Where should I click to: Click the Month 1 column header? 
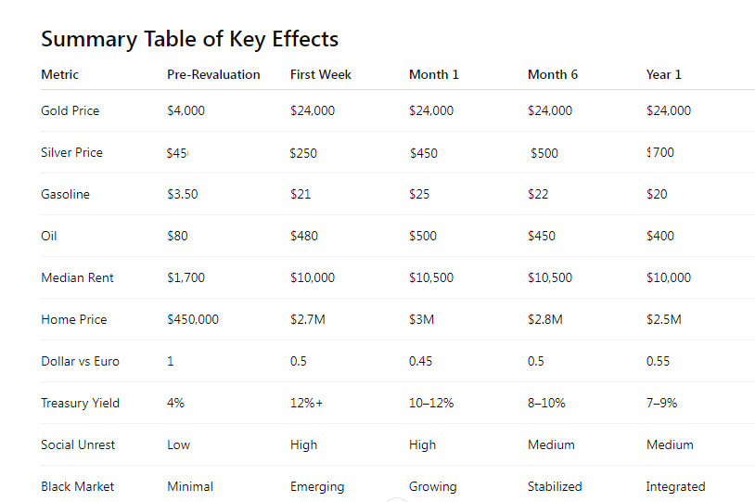434,74
